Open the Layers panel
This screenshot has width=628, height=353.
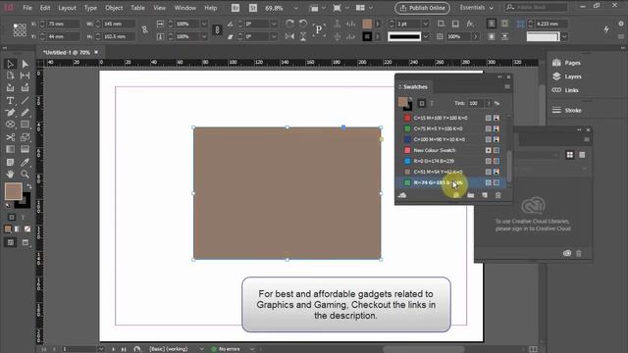567,76
